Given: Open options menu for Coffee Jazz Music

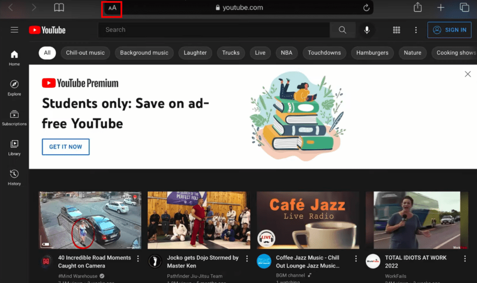Looking at the screenshot, I should 356,258.
